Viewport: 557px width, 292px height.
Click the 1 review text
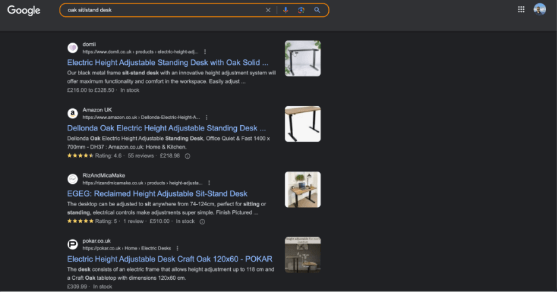click(133, 222)
